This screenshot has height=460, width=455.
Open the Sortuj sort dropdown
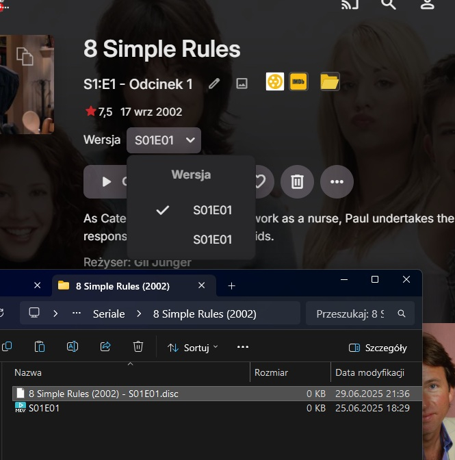click(x=193, y=348)
